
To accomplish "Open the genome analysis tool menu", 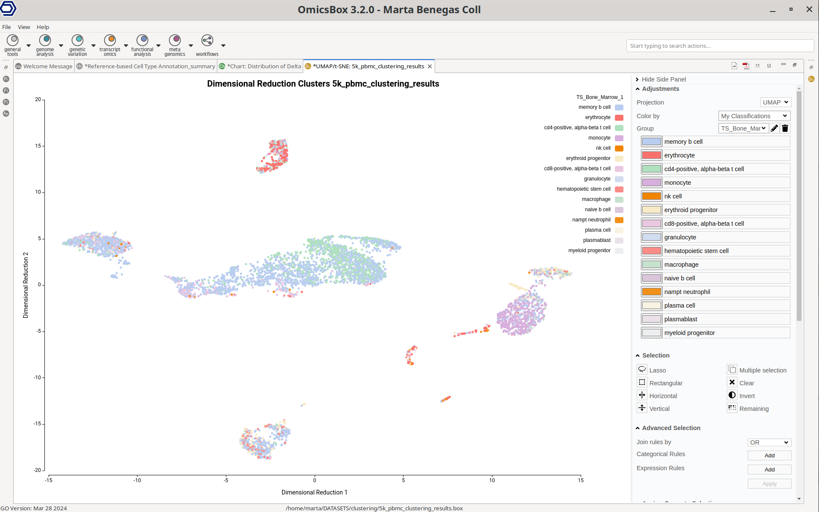I will coord(45,45).
